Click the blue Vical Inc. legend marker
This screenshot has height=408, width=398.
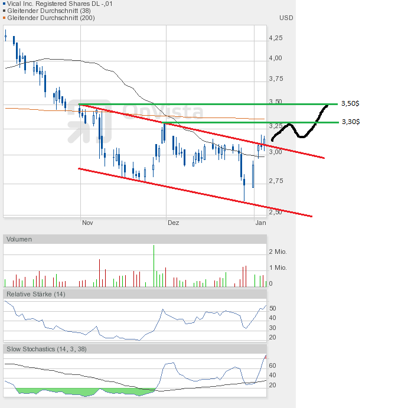[x=4, y=4]
